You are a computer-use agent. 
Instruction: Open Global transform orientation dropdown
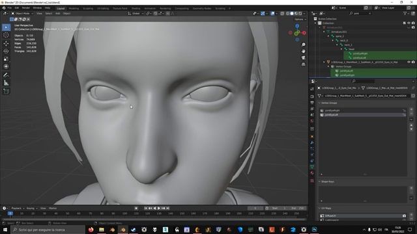click(x=136, y=13)
